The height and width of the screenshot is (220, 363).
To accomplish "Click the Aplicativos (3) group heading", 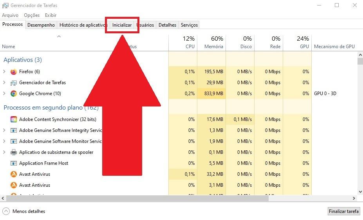I will pyautogui.click(x=23, y=60).
